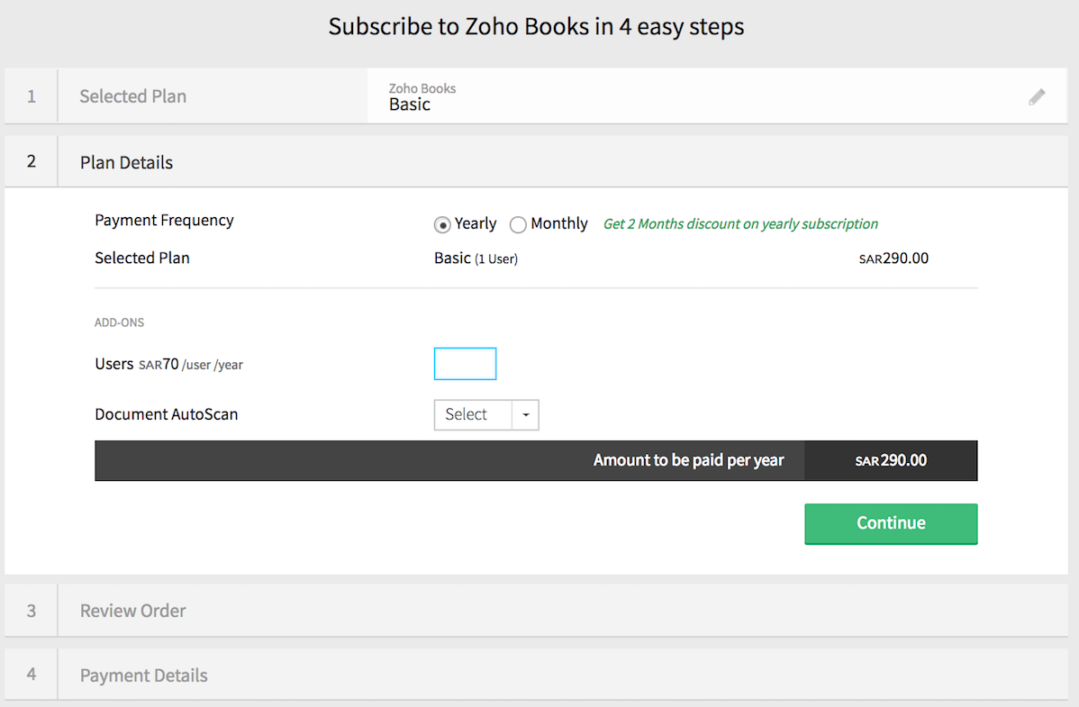Click the Users add-on quantity field
Image resolution: width=1079 pixels, height=707 pixels.
coord(465,364)
